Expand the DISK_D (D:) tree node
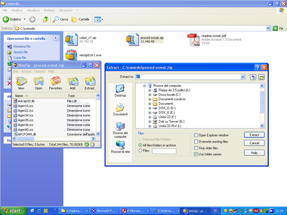Image resolution: width=287 pixels, height=215 pixels. pos(150,108)
